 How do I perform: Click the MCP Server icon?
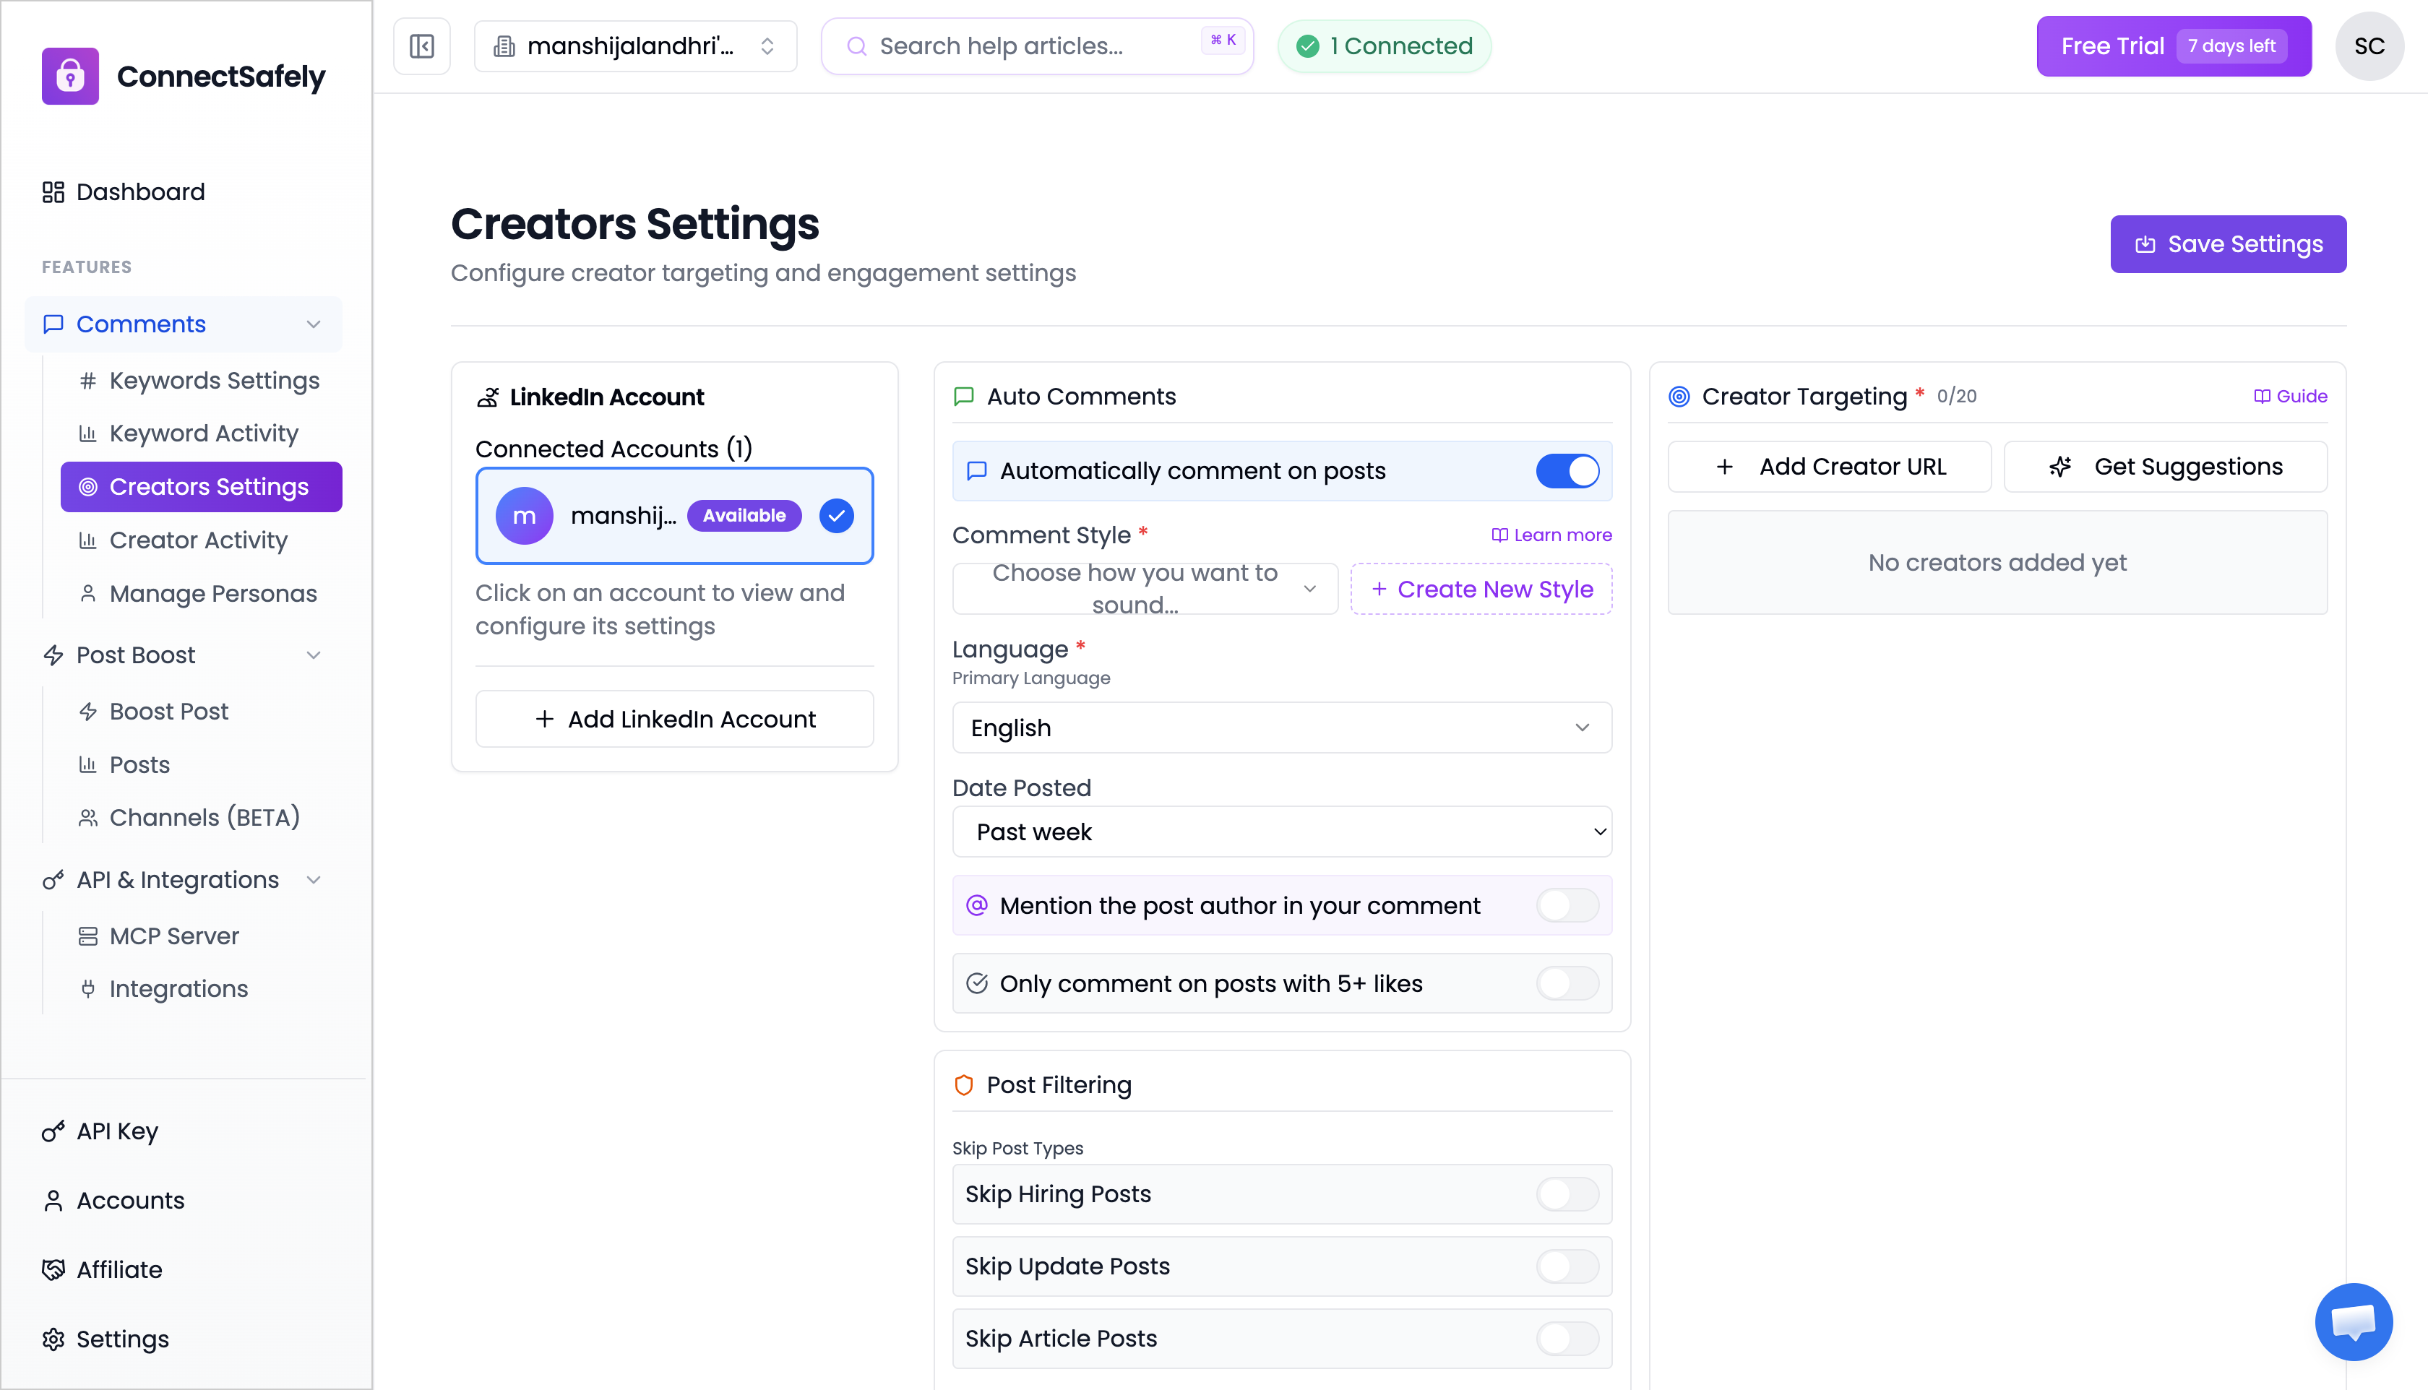click(89, 936)
